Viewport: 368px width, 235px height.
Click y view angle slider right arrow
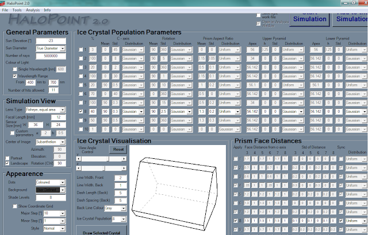click(x=124, y=159)
